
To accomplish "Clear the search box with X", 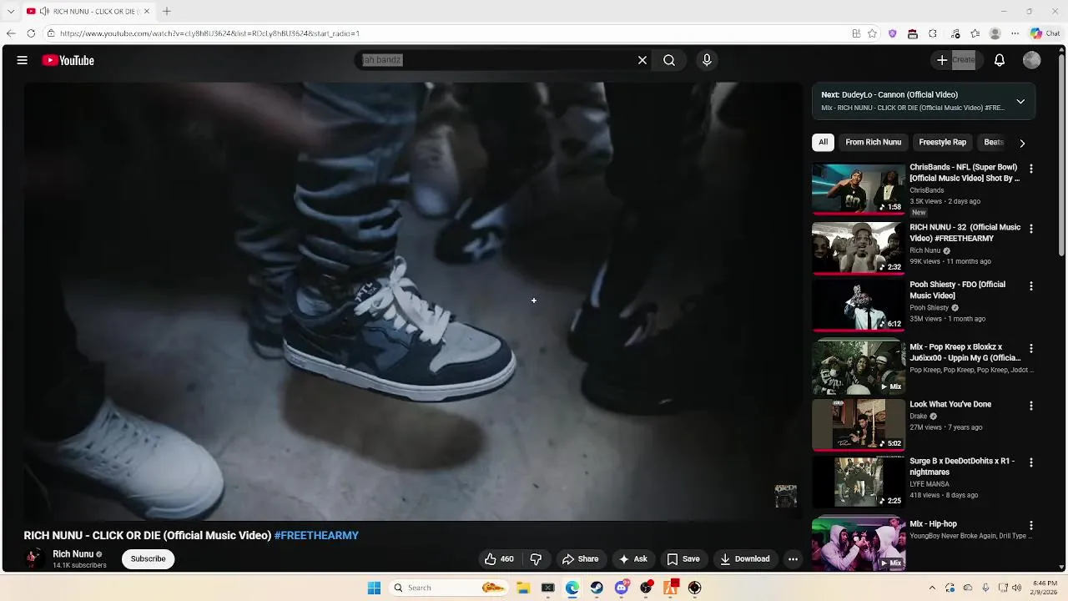I will click(642, 60).
